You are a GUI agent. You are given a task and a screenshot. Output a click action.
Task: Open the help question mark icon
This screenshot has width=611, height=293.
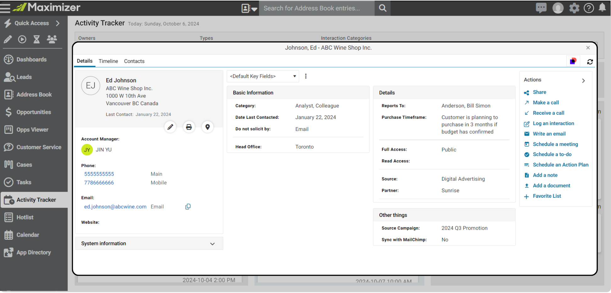click(589, 8)
